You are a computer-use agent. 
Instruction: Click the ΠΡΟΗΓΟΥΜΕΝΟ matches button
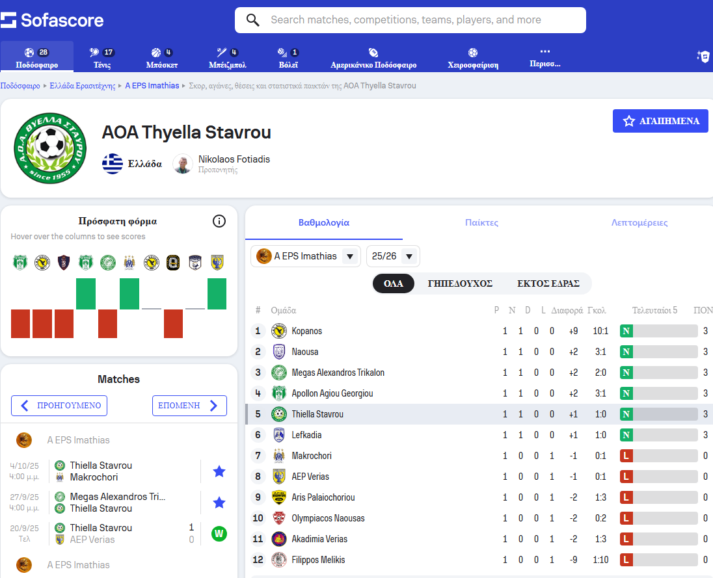click(x=59, y=406)
